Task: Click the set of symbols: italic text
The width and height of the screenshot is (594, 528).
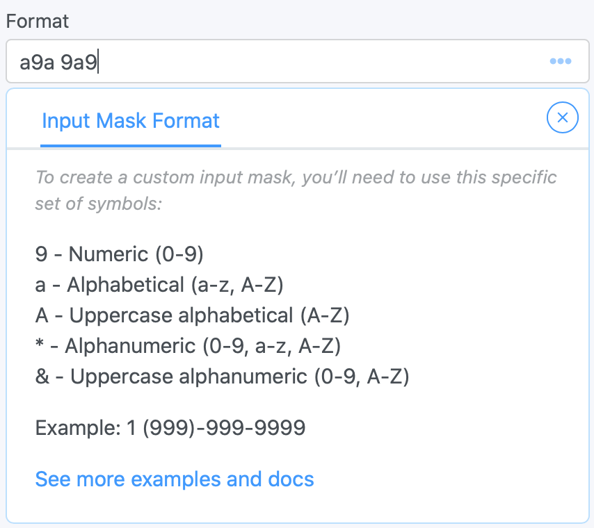Action: pyautogui.click(x=99, y=204)
